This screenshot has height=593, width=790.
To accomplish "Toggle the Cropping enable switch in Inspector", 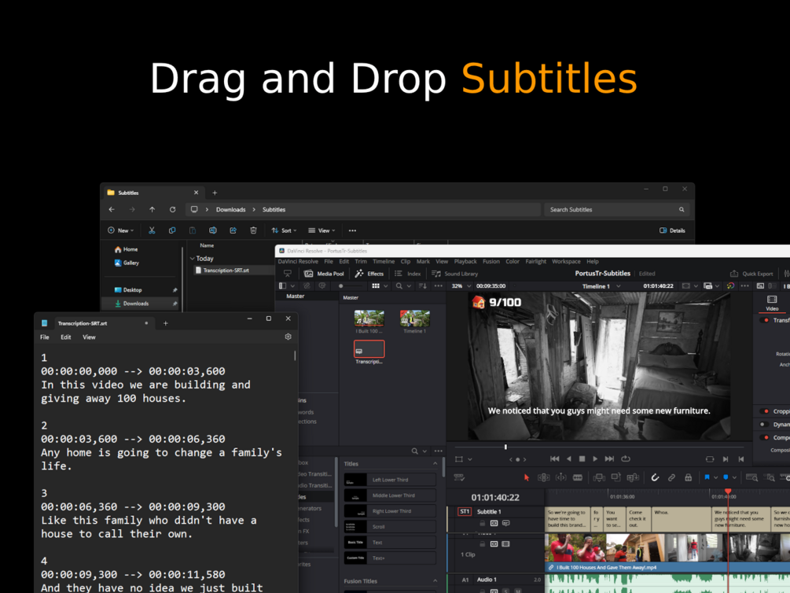I will coord(766,411).
